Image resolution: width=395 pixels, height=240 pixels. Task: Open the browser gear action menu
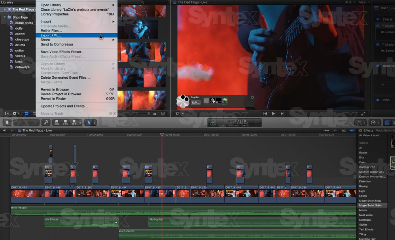16,114
